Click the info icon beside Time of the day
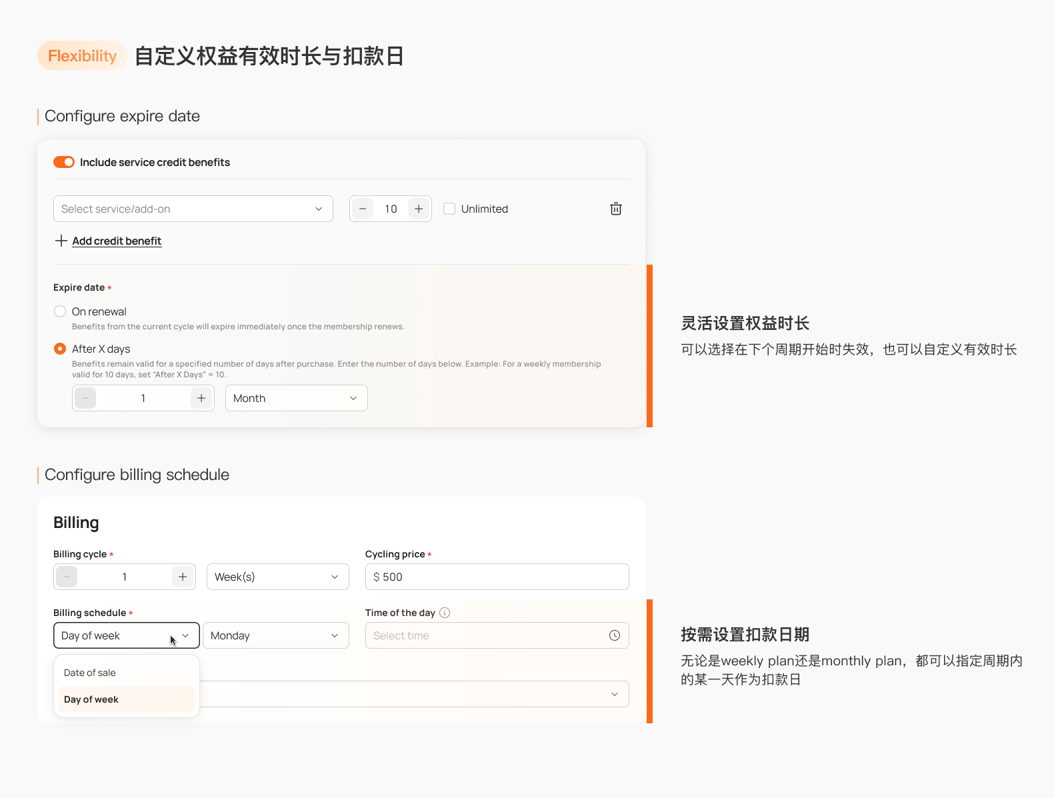Viewport: 1054px width, 798px height. (x=445, y=613)
